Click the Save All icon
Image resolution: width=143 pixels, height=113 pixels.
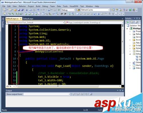tap(22, 10)
